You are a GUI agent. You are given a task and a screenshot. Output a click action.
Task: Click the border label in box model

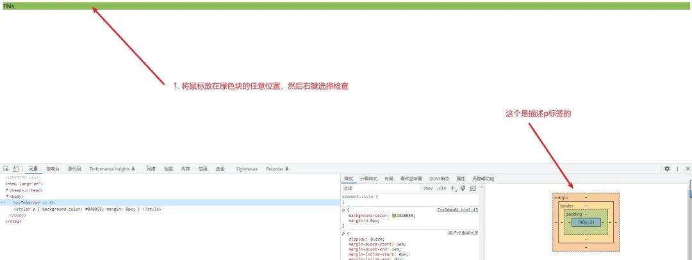(566, 206)
